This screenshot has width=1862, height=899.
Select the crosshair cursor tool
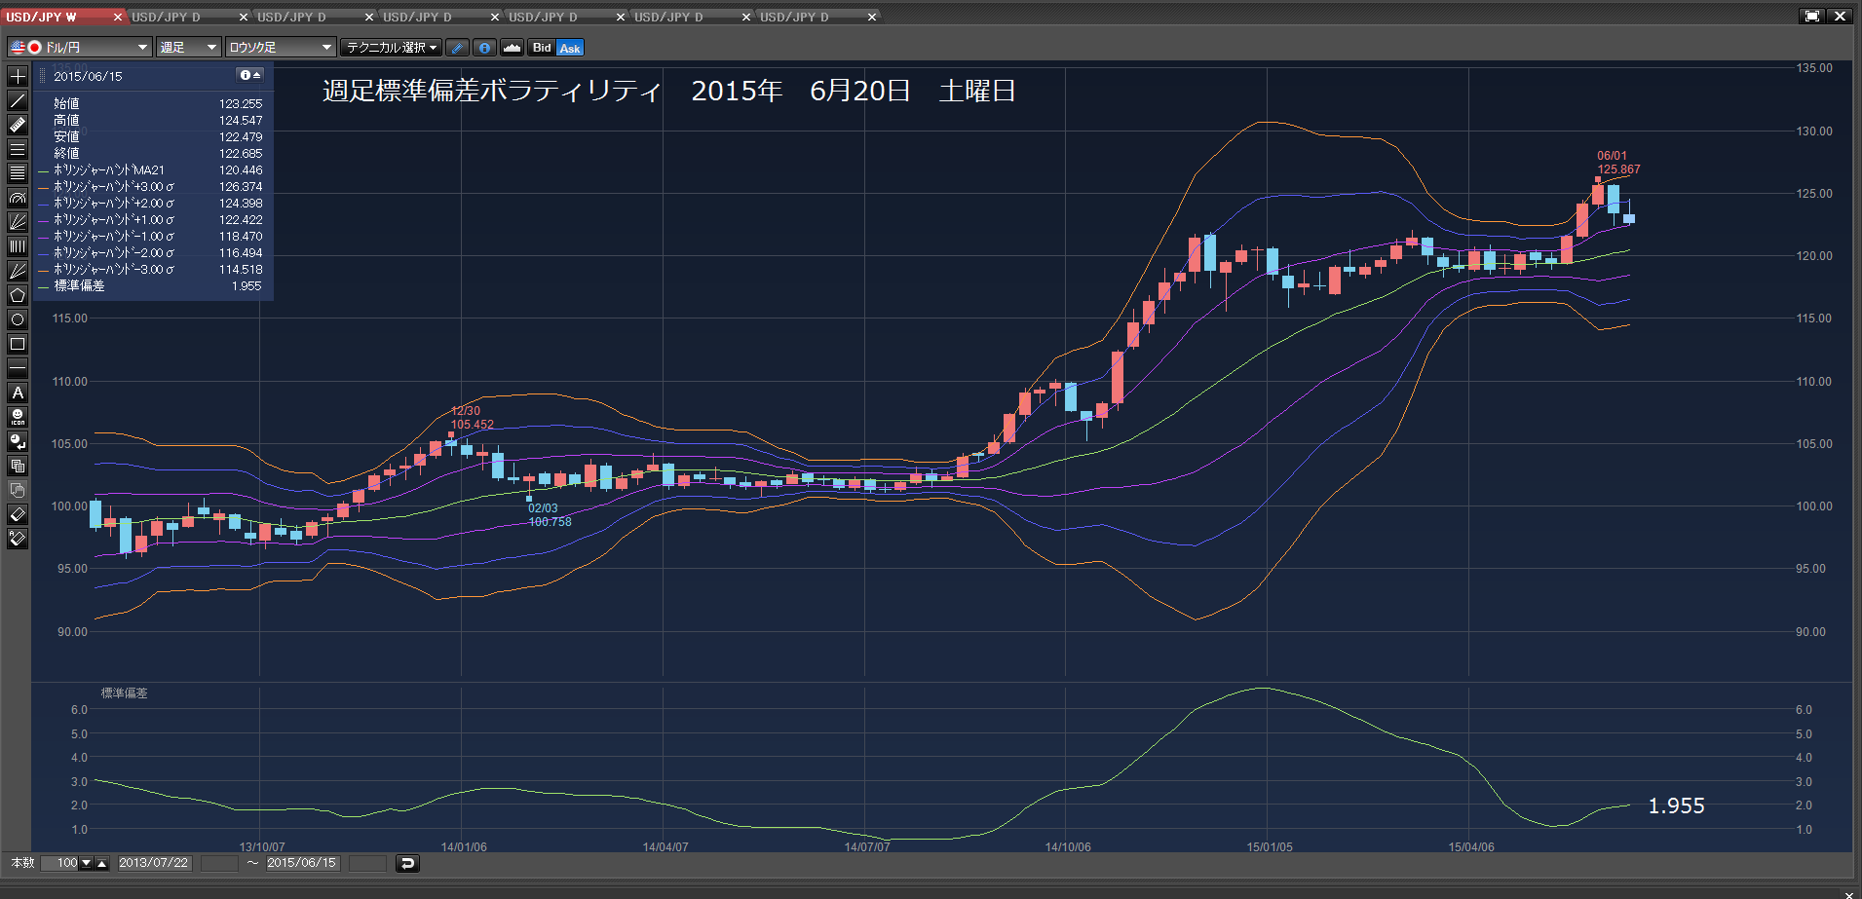point(18,76)
